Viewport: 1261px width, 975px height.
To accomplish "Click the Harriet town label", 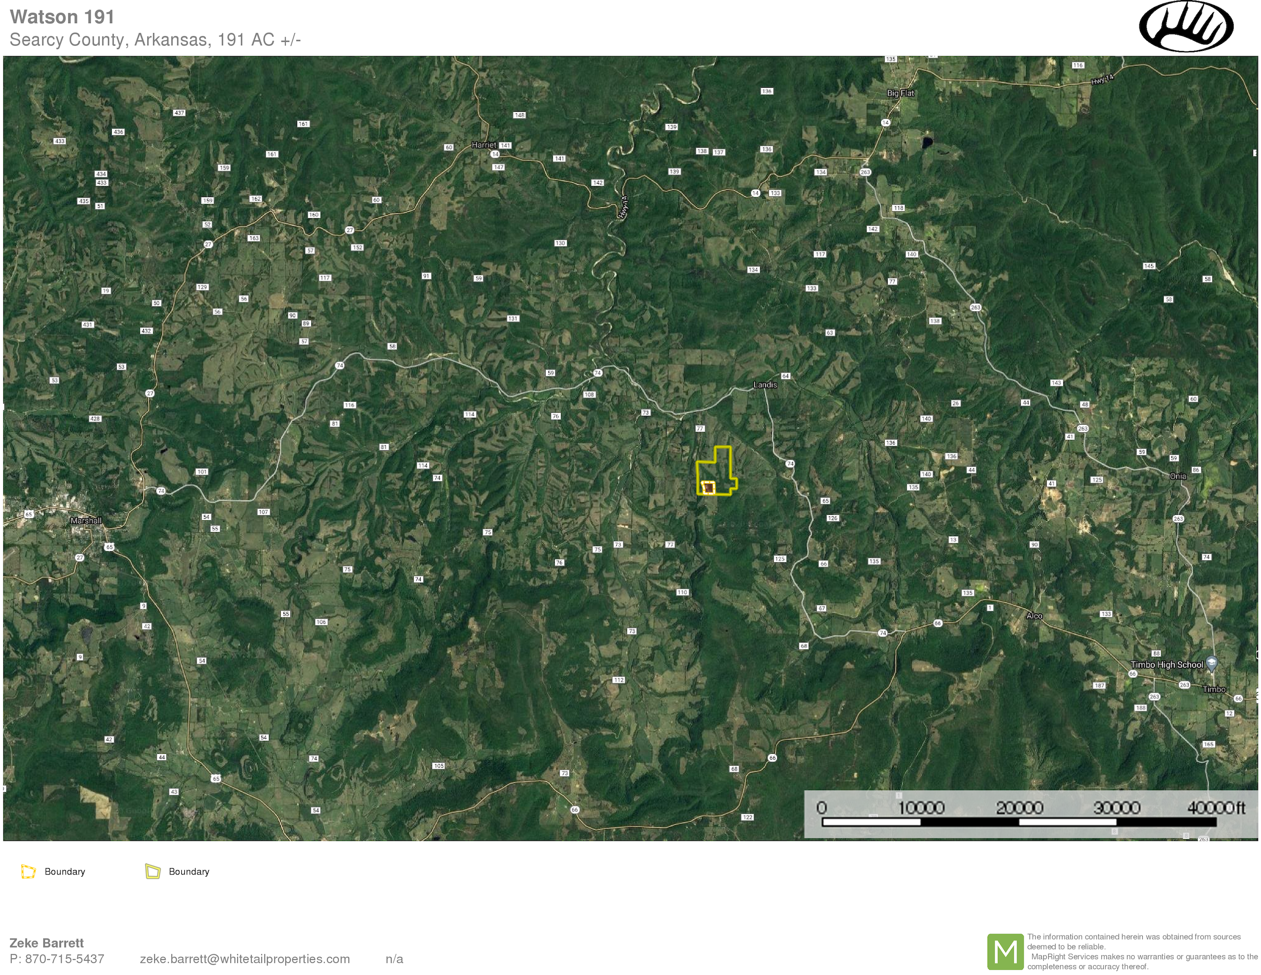I will [x=483, y=145].
